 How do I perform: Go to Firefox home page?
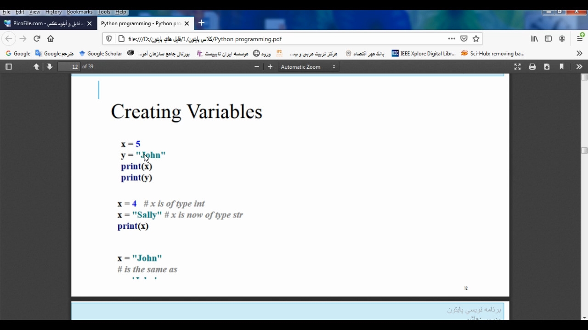pyautogui.click(x=51, y=39)
